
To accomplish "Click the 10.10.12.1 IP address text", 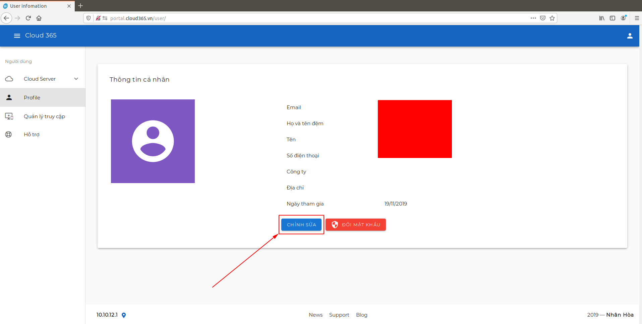I will point(107,315).
